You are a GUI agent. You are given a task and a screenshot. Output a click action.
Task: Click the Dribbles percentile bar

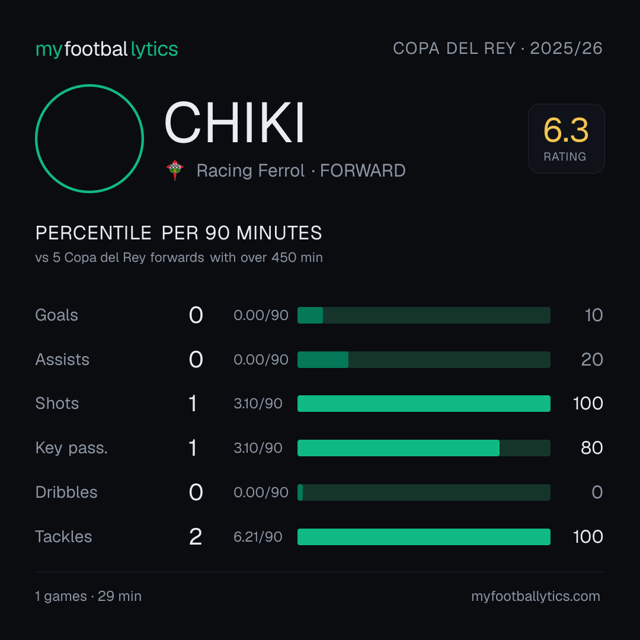(x=424, y=492)
